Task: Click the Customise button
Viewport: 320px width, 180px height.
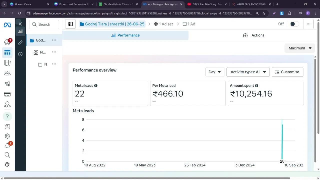Action: [x=287, y=72]
